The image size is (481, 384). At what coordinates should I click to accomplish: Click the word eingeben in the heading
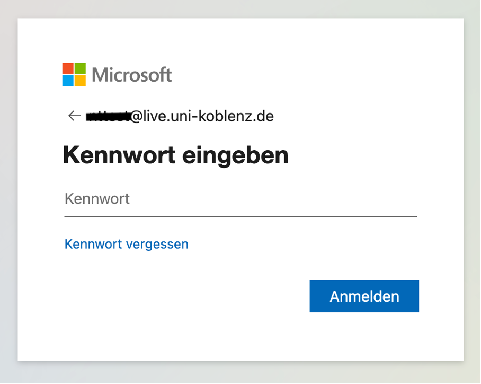[235, 156]
